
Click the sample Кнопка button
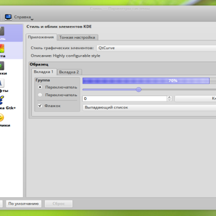click(195, 98)
